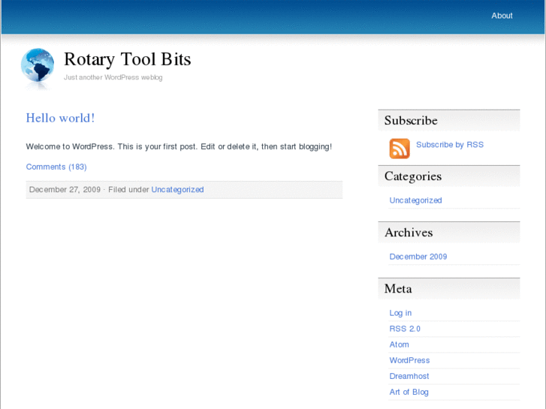Screen dimensions: 546x409
Task: Click the orange RSS feed icon
Action: coord(400,149)
